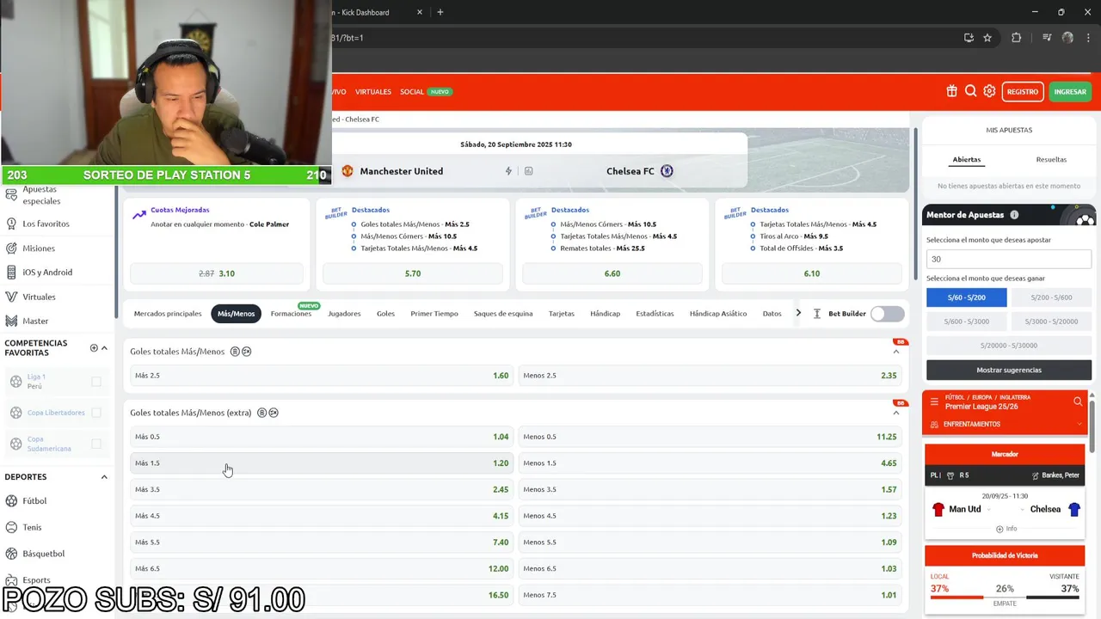Open the site settings gear icon
The image size is (1101, 619).
[x=989, y=91]
